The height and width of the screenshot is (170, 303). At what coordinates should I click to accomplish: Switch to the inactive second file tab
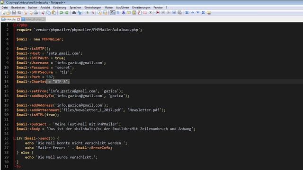[x=33, y=19]
